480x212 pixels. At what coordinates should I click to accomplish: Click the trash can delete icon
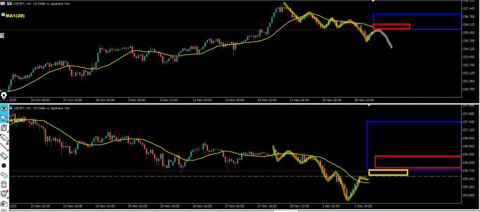(x=4, y=184)
